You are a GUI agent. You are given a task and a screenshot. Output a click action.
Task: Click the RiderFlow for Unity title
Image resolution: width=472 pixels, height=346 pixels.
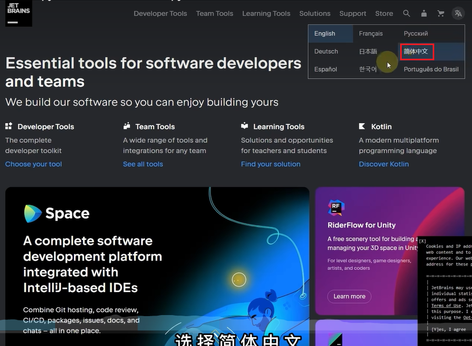[x=361, y=225]
